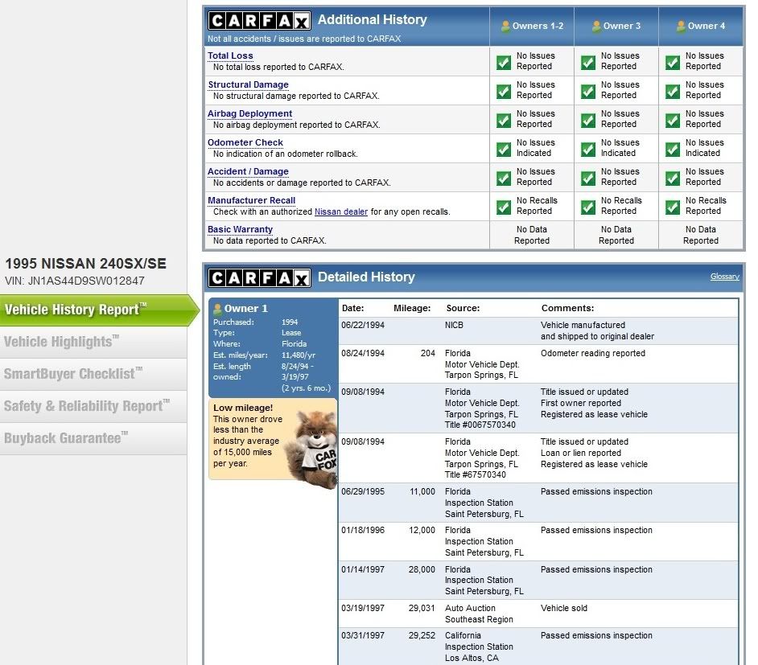Click the Comments: column header
The image size is (758, 665).
click(x=567, y=309)
